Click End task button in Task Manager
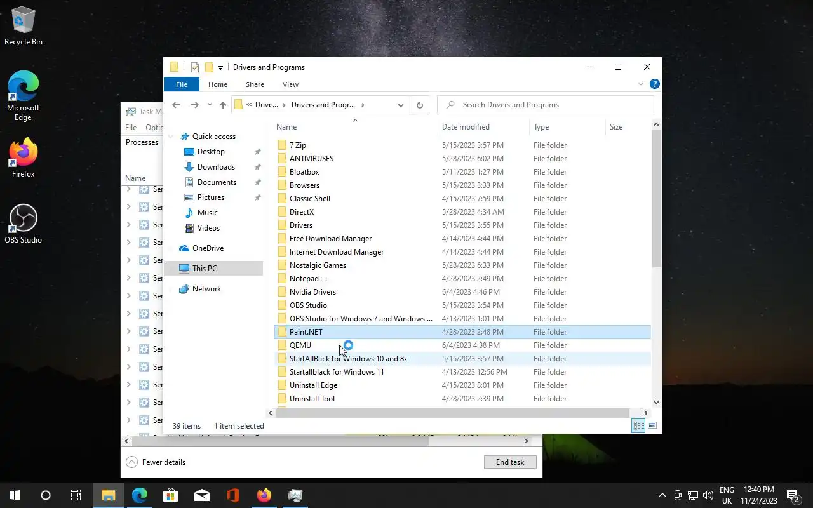813x508 pixels. coord(510,462)
